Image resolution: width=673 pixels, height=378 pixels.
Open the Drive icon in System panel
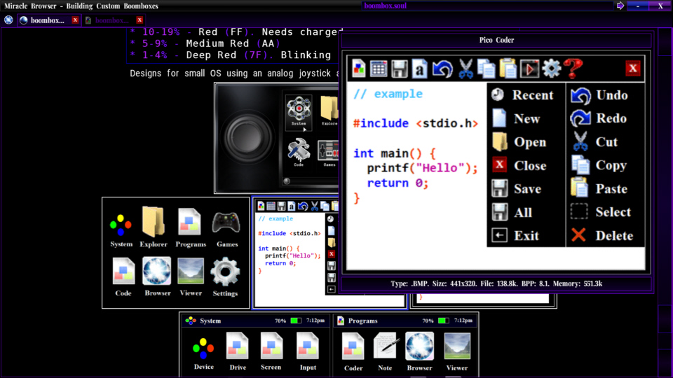coord(238,351)
